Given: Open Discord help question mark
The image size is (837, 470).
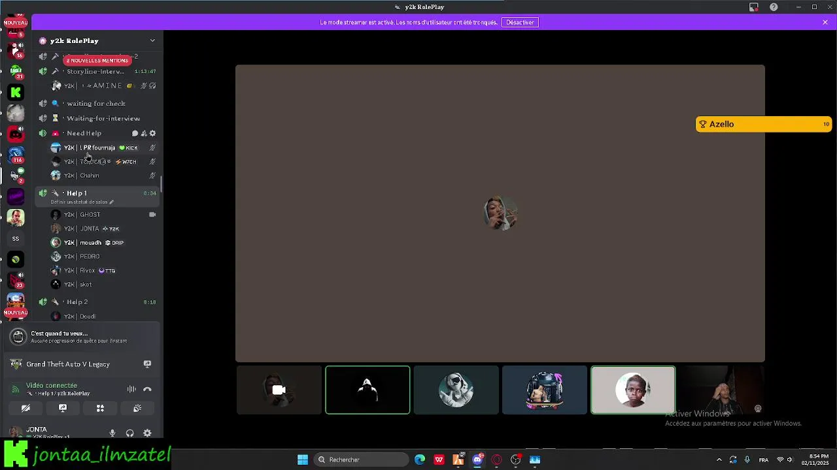Looking at the screenshot, I should click(774, 7).
